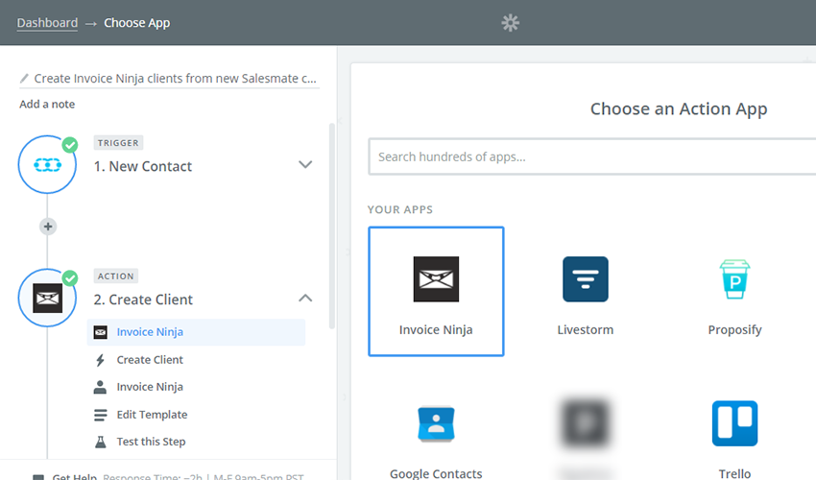Screen dimensions: 816x480
Task: Open the Create Client action sub-step
Action: tap(150, 360)
